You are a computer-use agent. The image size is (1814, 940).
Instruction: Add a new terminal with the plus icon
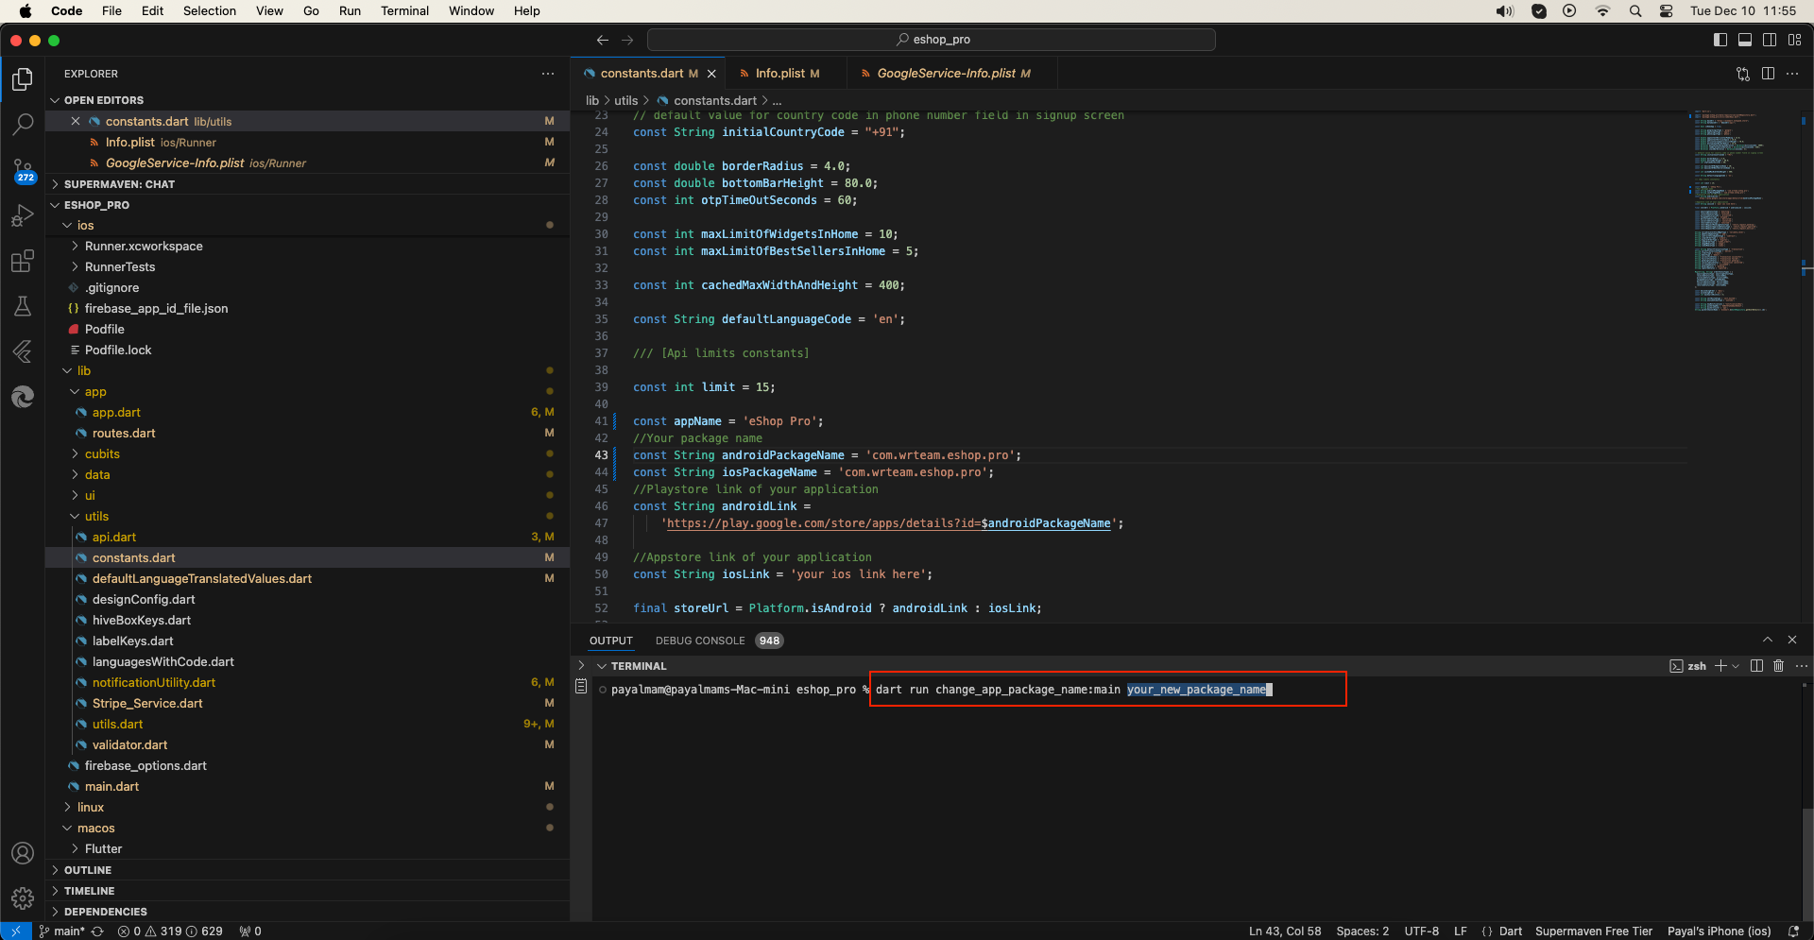point(1720,666)
